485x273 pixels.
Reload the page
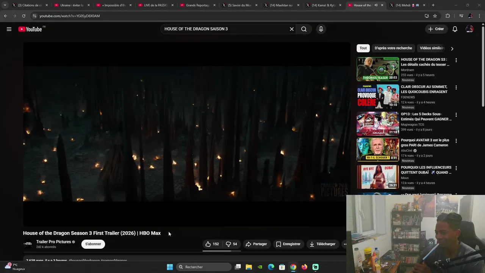(23, 16)
